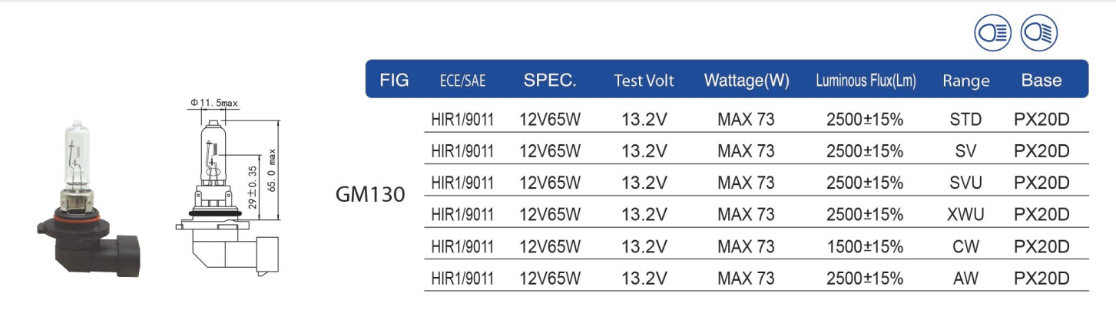Select the SPEC. column header
This screenshot has height=323, width=1116.
tap(550, 80)
